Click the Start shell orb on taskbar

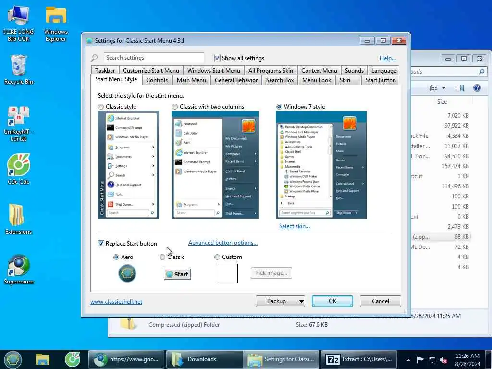pos(13,359)
